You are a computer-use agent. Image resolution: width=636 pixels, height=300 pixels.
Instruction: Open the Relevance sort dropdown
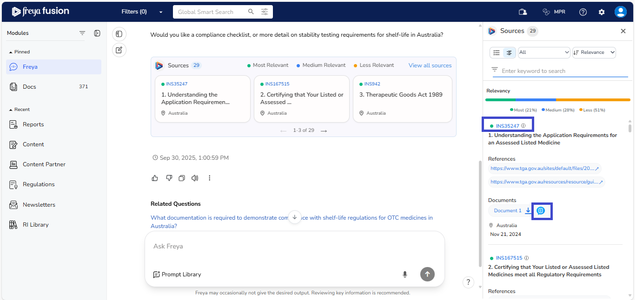(x=594, y=52)
